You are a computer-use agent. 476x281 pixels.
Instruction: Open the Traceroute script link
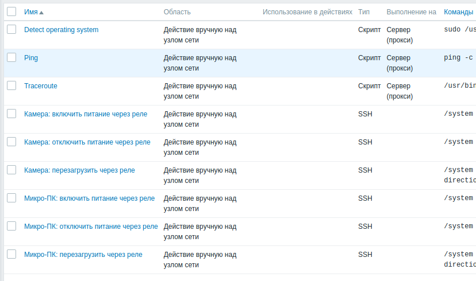40,86
